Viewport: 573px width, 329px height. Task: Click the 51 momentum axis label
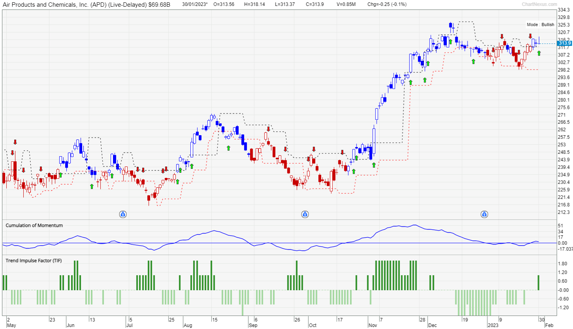coord(560,225)
